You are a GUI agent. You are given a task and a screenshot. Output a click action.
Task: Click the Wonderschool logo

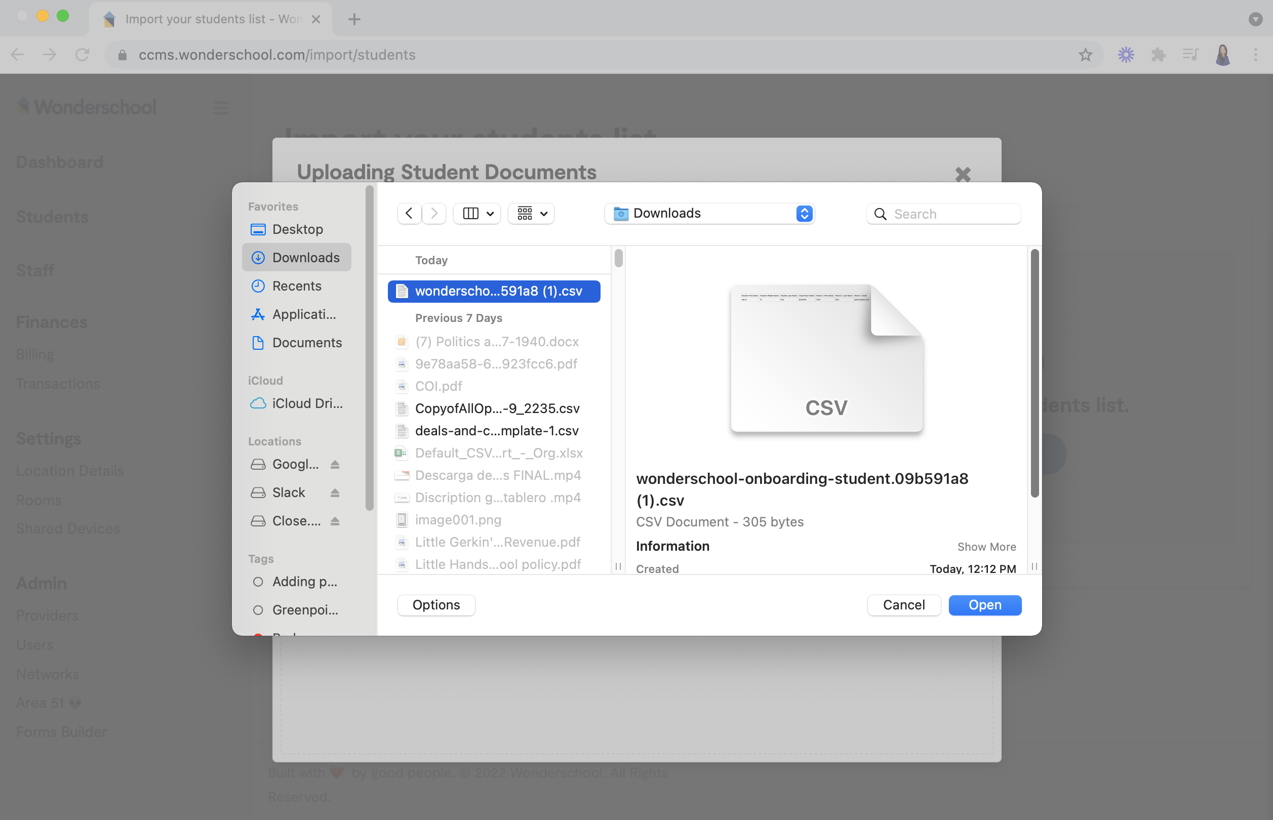(x=86, y=107)
